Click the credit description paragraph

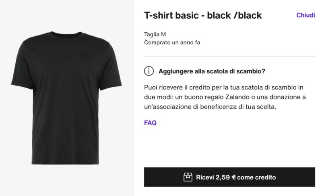(225, 97)
